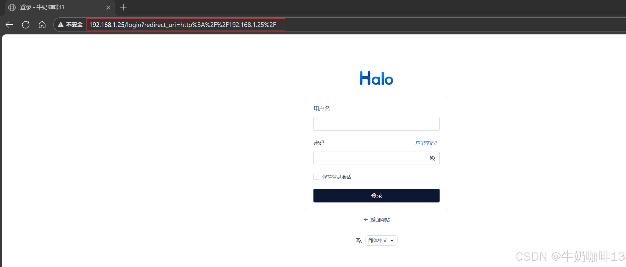Open the 不安全 site security warning
The width and height of the screenshot is (626, 267).
[70, 25]
